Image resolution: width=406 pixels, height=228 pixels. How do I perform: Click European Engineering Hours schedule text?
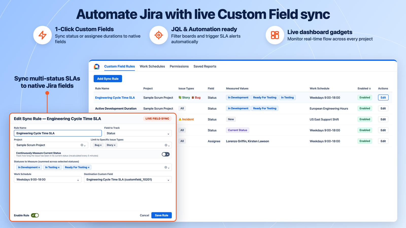(x=329, y=108)
